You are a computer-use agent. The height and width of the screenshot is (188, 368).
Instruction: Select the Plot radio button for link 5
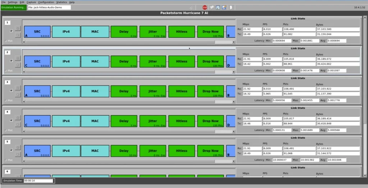[6, 160]
